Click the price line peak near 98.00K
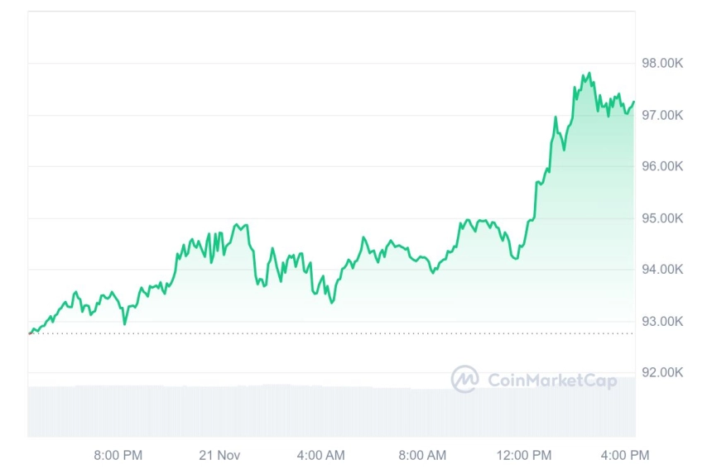712x474 pixels. pos(589,73)
